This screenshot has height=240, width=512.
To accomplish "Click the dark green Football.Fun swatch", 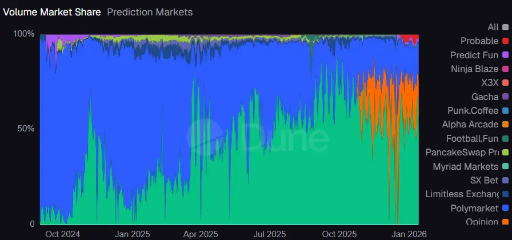I will [506, 139].
